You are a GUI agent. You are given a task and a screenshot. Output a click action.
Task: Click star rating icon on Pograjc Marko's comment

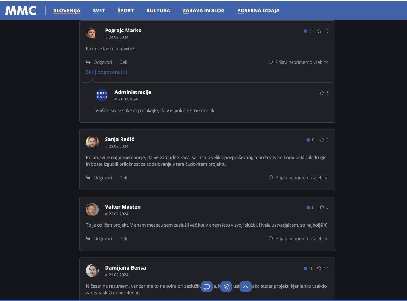coord(319,31)
